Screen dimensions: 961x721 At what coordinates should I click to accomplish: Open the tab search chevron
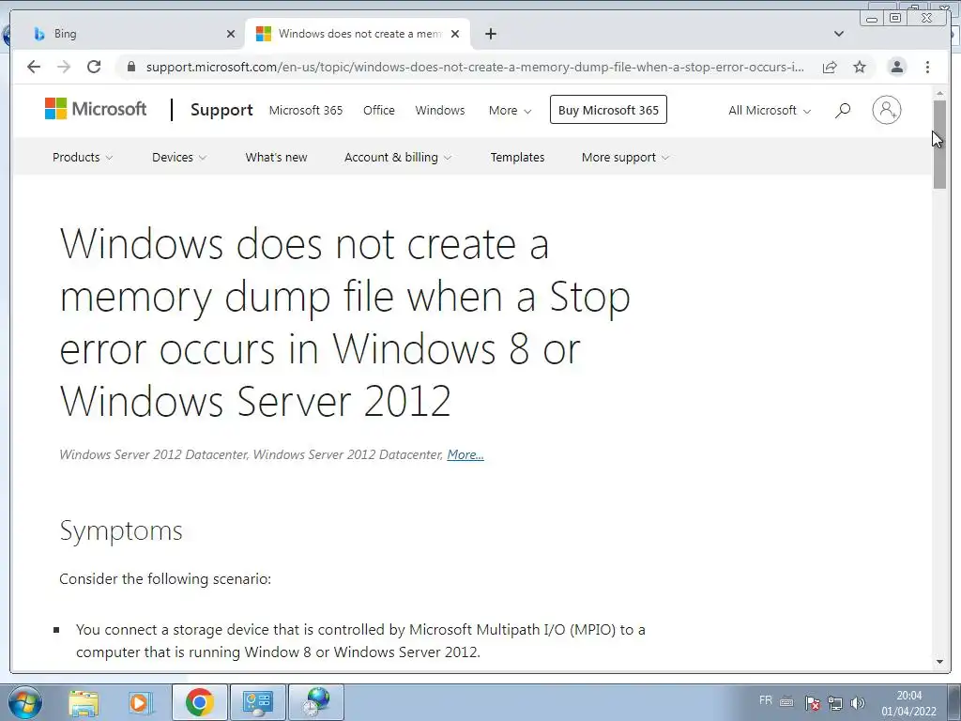pos(839,34)
